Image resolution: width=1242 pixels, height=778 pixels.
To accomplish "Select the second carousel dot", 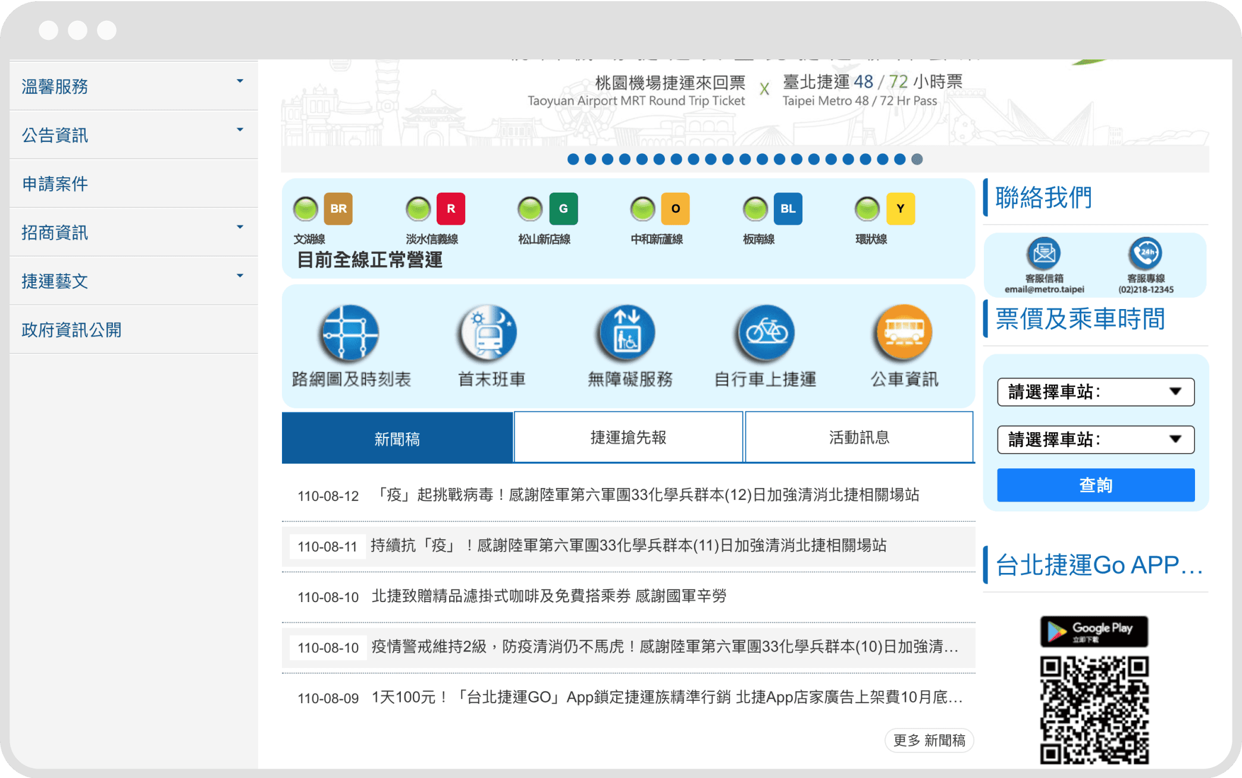I will coord(590,159).
